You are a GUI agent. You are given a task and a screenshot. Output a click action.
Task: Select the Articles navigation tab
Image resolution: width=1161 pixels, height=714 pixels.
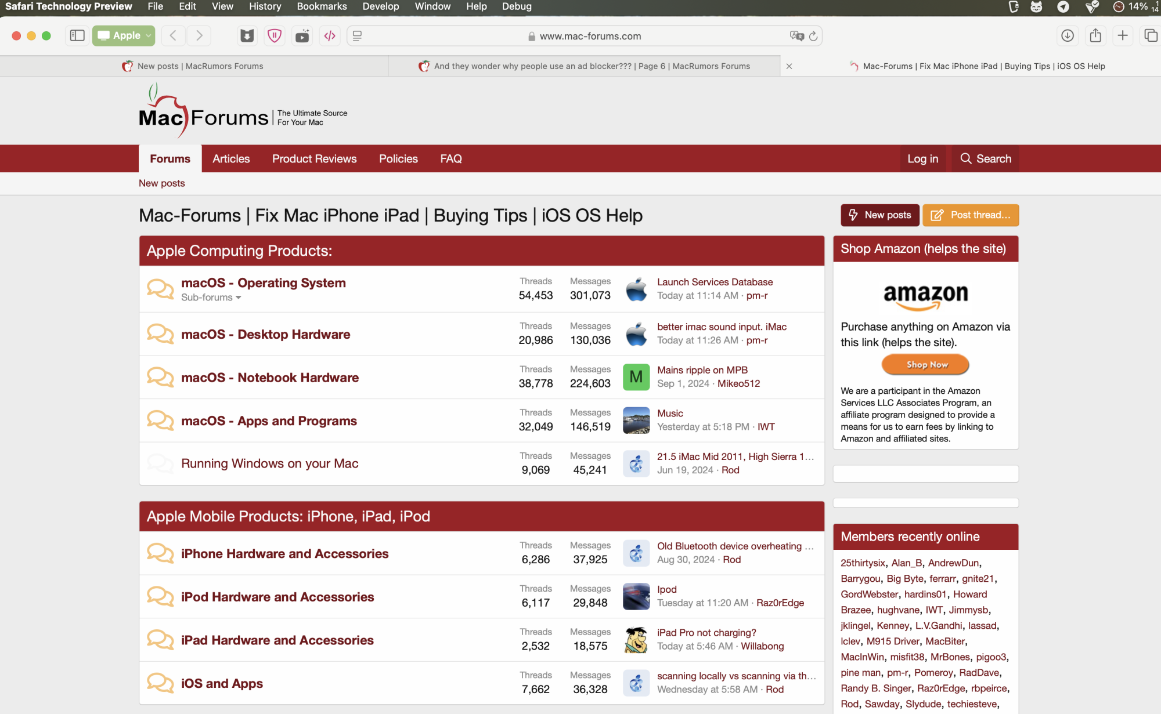[x=231, y=159]
